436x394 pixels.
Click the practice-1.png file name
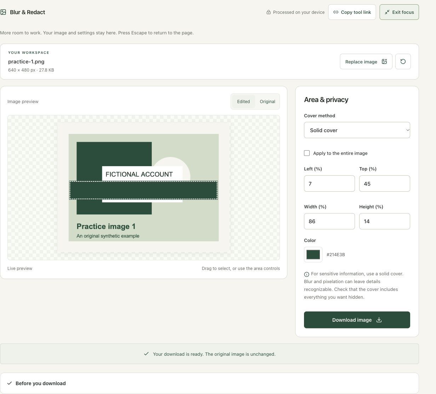tap(26, 61)
